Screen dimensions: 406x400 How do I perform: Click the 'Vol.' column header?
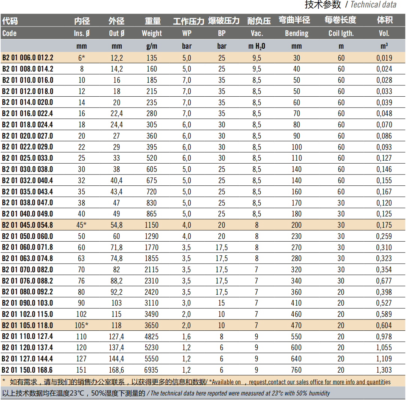[384, 33]
